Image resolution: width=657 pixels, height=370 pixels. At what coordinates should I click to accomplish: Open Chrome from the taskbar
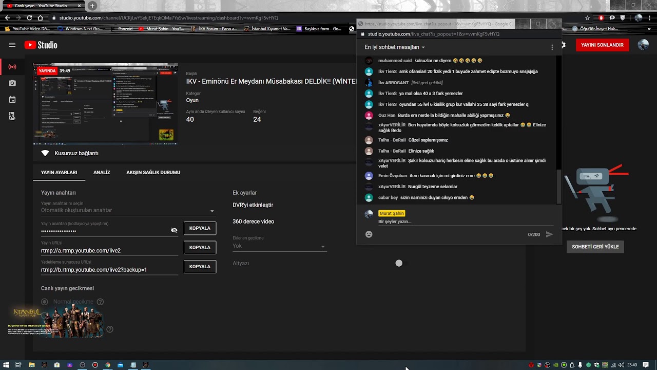coord(108,365)
